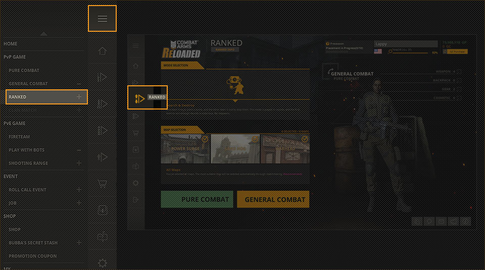Open the JOB sidebar entry

[12, 203]
